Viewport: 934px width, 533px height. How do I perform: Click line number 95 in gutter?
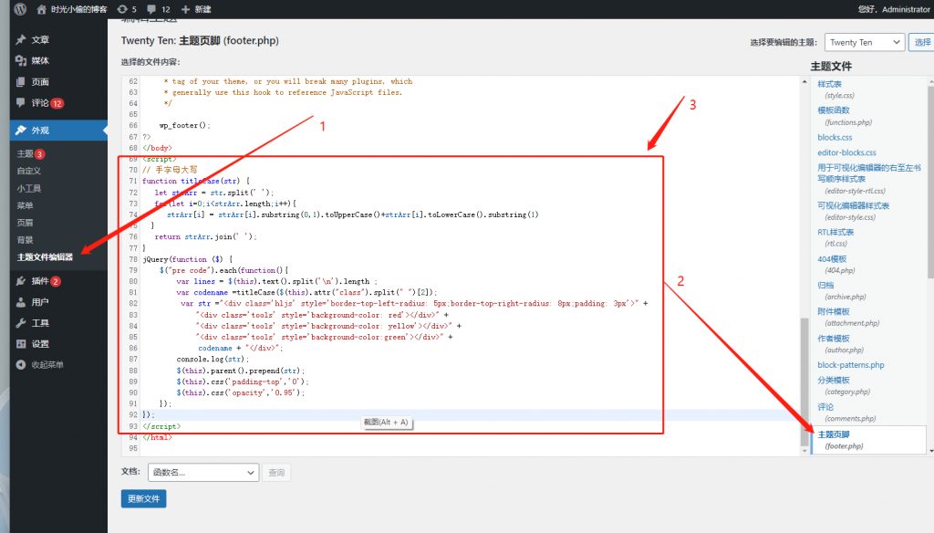click(133, 448)
